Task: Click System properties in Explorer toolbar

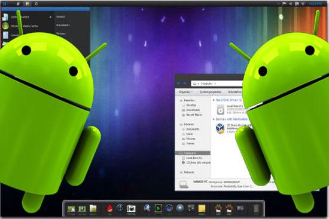Action: pyautogui.click(x=210, y=92)
